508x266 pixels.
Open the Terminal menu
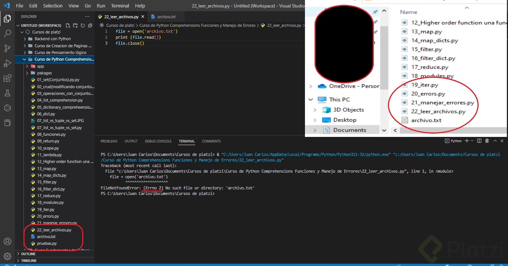pyautogui.click(x=120, y=6)
